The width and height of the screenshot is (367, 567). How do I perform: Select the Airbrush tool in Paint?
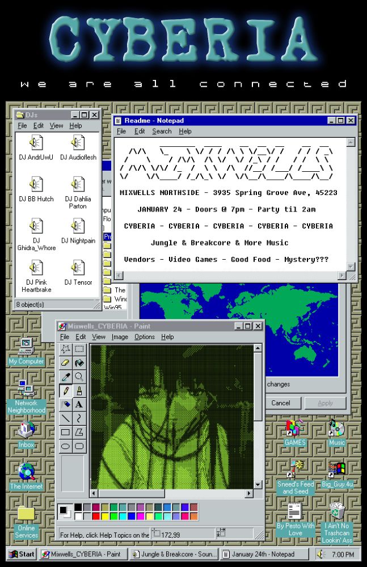point(65,404)
